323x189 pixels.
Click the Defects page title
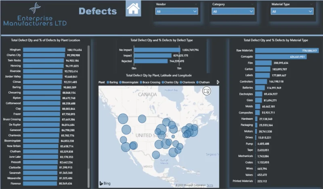pos(98,11)
